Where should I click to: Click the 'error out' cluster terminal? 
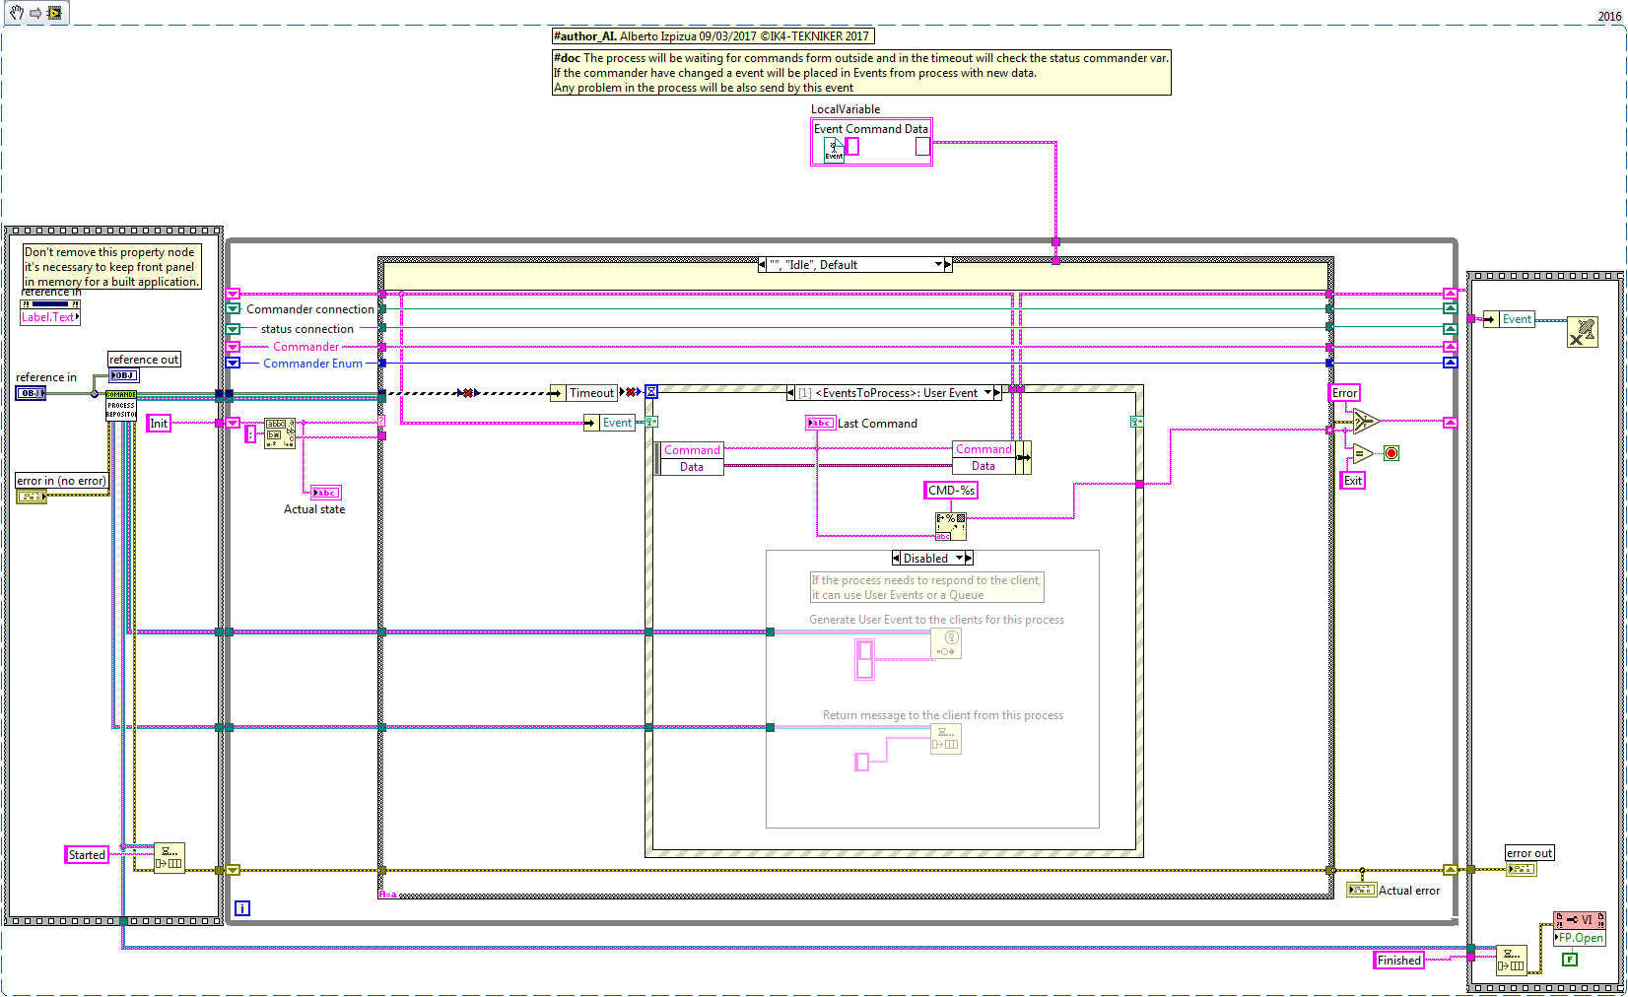click(1522, 869)
